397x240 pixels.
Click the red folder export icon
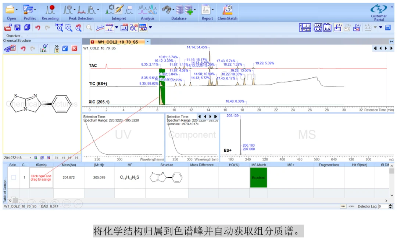[8, 27]
